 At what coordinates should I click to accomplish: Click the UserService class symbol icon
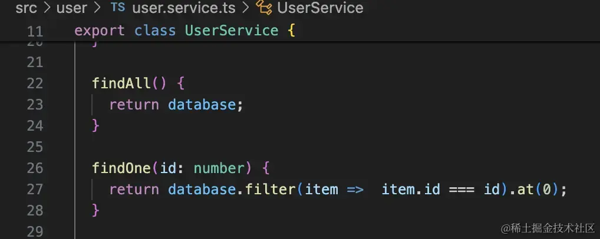coord(263,7)
